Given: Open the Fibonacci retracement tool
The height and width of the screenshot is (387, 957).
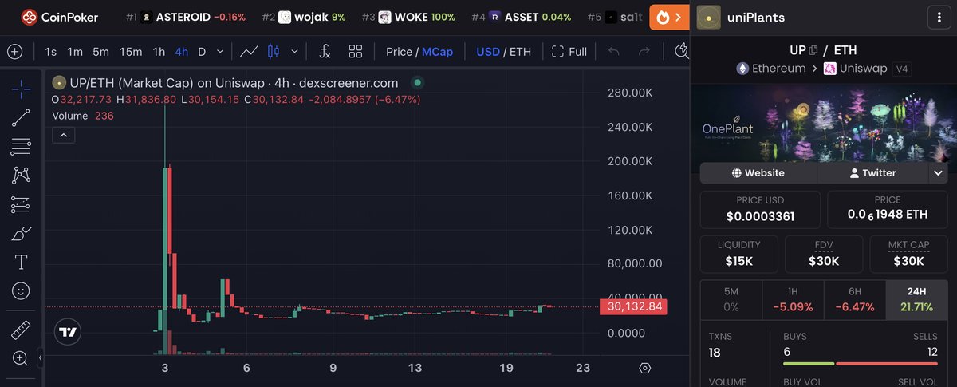Looking at the screenshot, I should click(x=21, y=147).
